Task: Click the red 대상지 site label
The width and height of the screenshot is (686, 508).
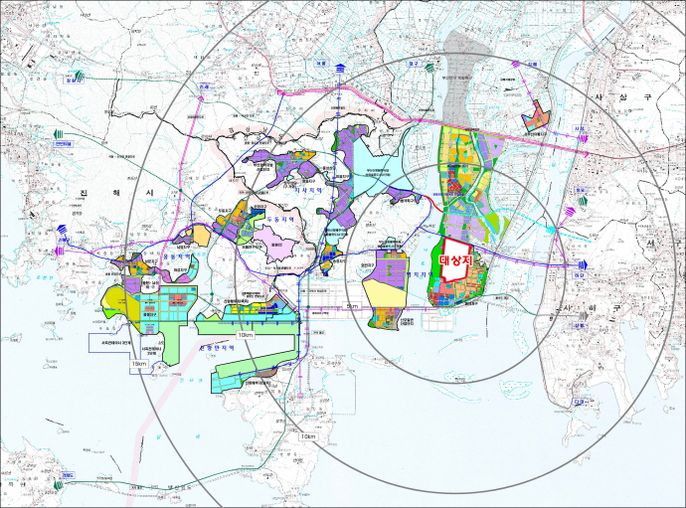Action: [x=452, y=261]
